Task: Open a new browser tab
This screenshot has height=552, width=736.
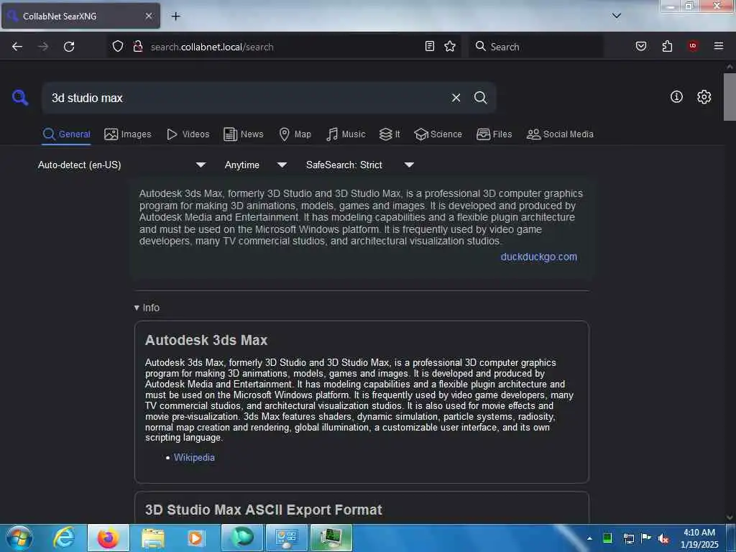Action: (176, 17)
